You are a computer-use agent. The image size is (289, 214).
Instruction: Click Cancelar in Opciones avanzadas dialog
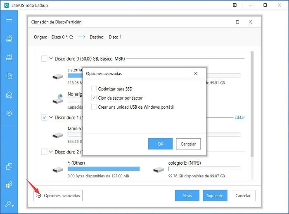pyautogui.click(x=188, y=144)
